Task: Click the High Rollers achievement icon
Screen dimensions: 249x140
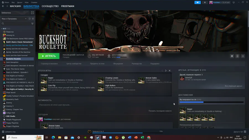Action: coord(101,88)
